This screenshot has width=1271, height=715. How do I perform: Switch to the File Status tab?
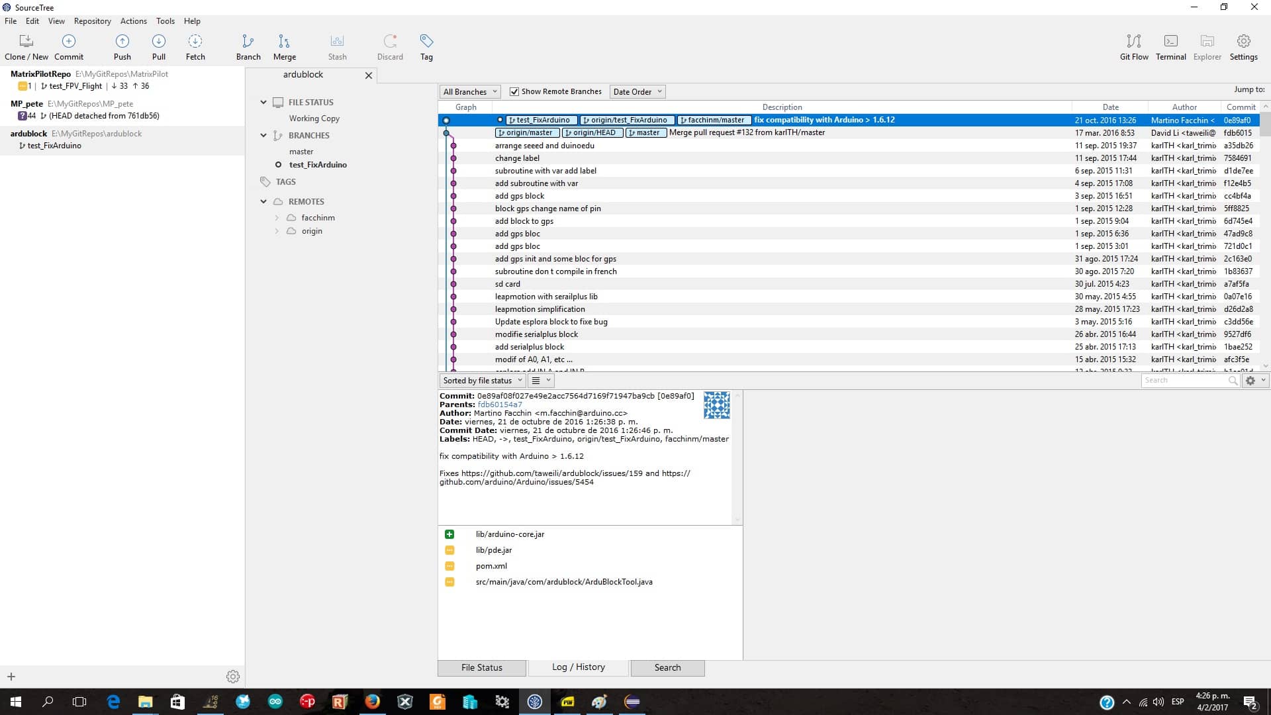tap(482, 667)
